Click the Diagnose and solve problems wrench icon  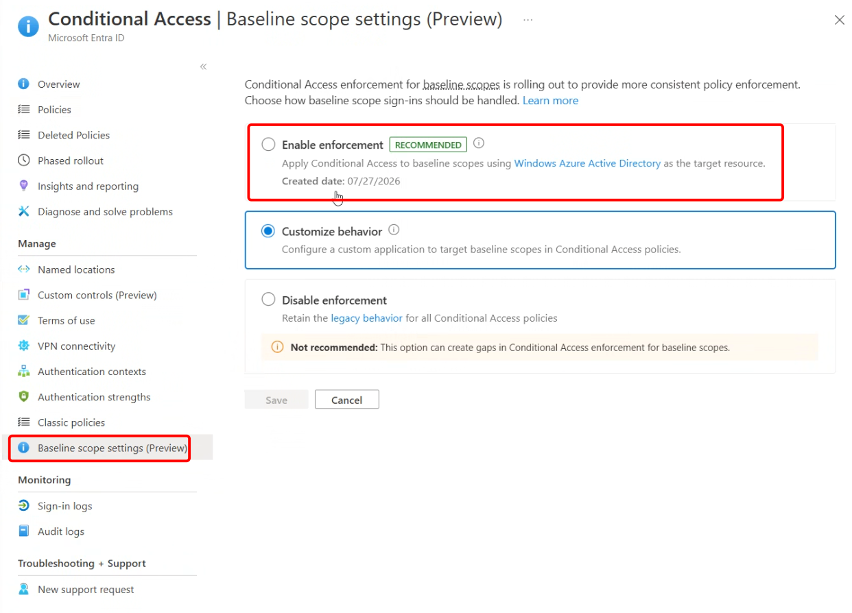tap(24, 211)
